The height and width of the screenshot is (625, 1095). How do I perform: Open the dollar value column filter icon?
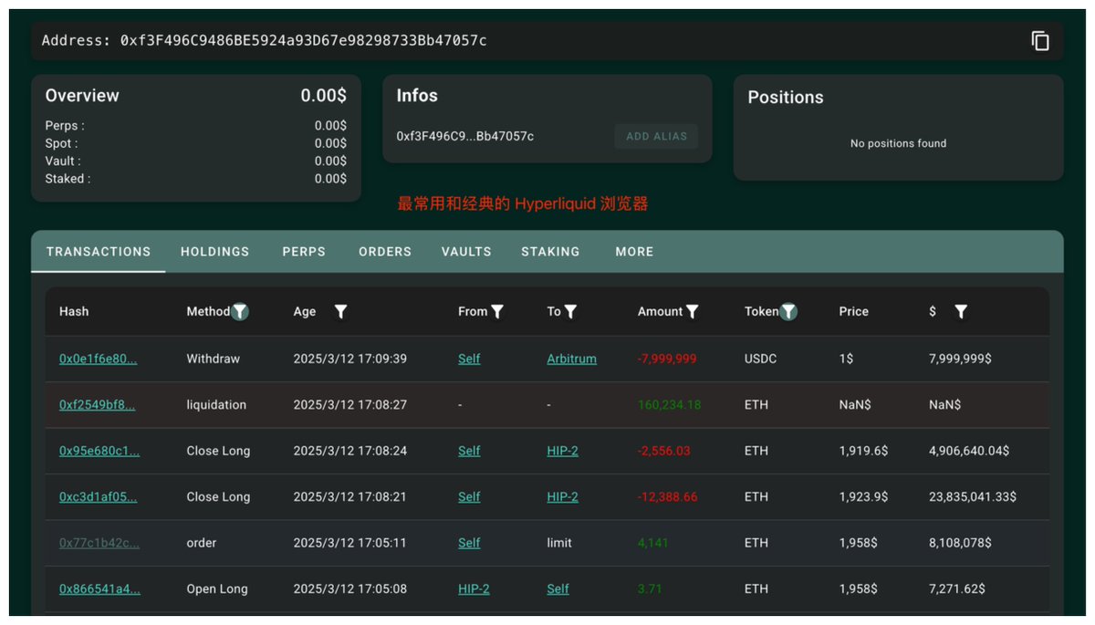(961, 312)
